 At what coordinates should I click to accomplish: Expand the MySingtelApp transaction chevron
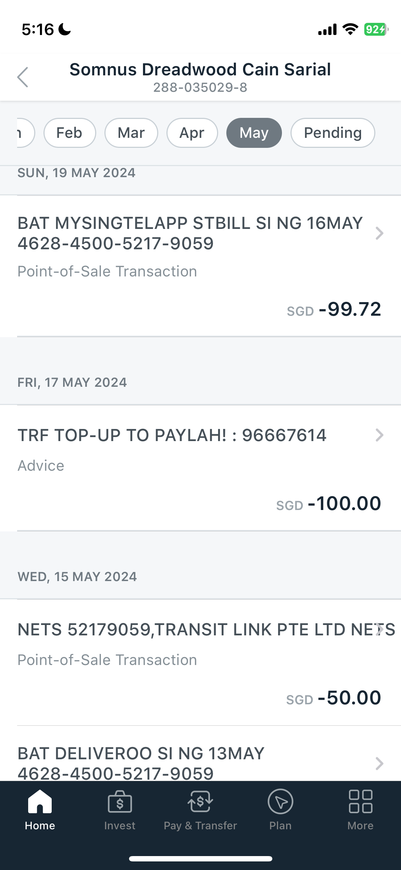pos(379,233)
